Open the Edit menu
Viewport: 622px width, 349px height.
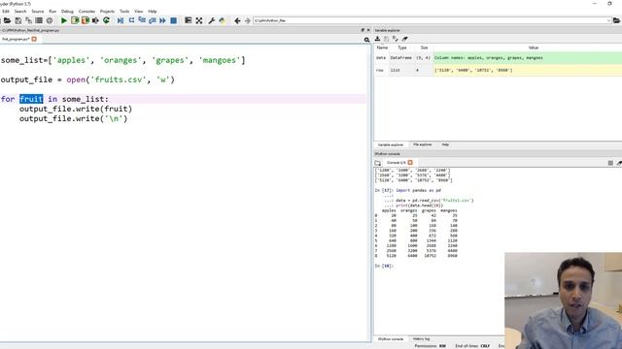click(x=6, y=11)
